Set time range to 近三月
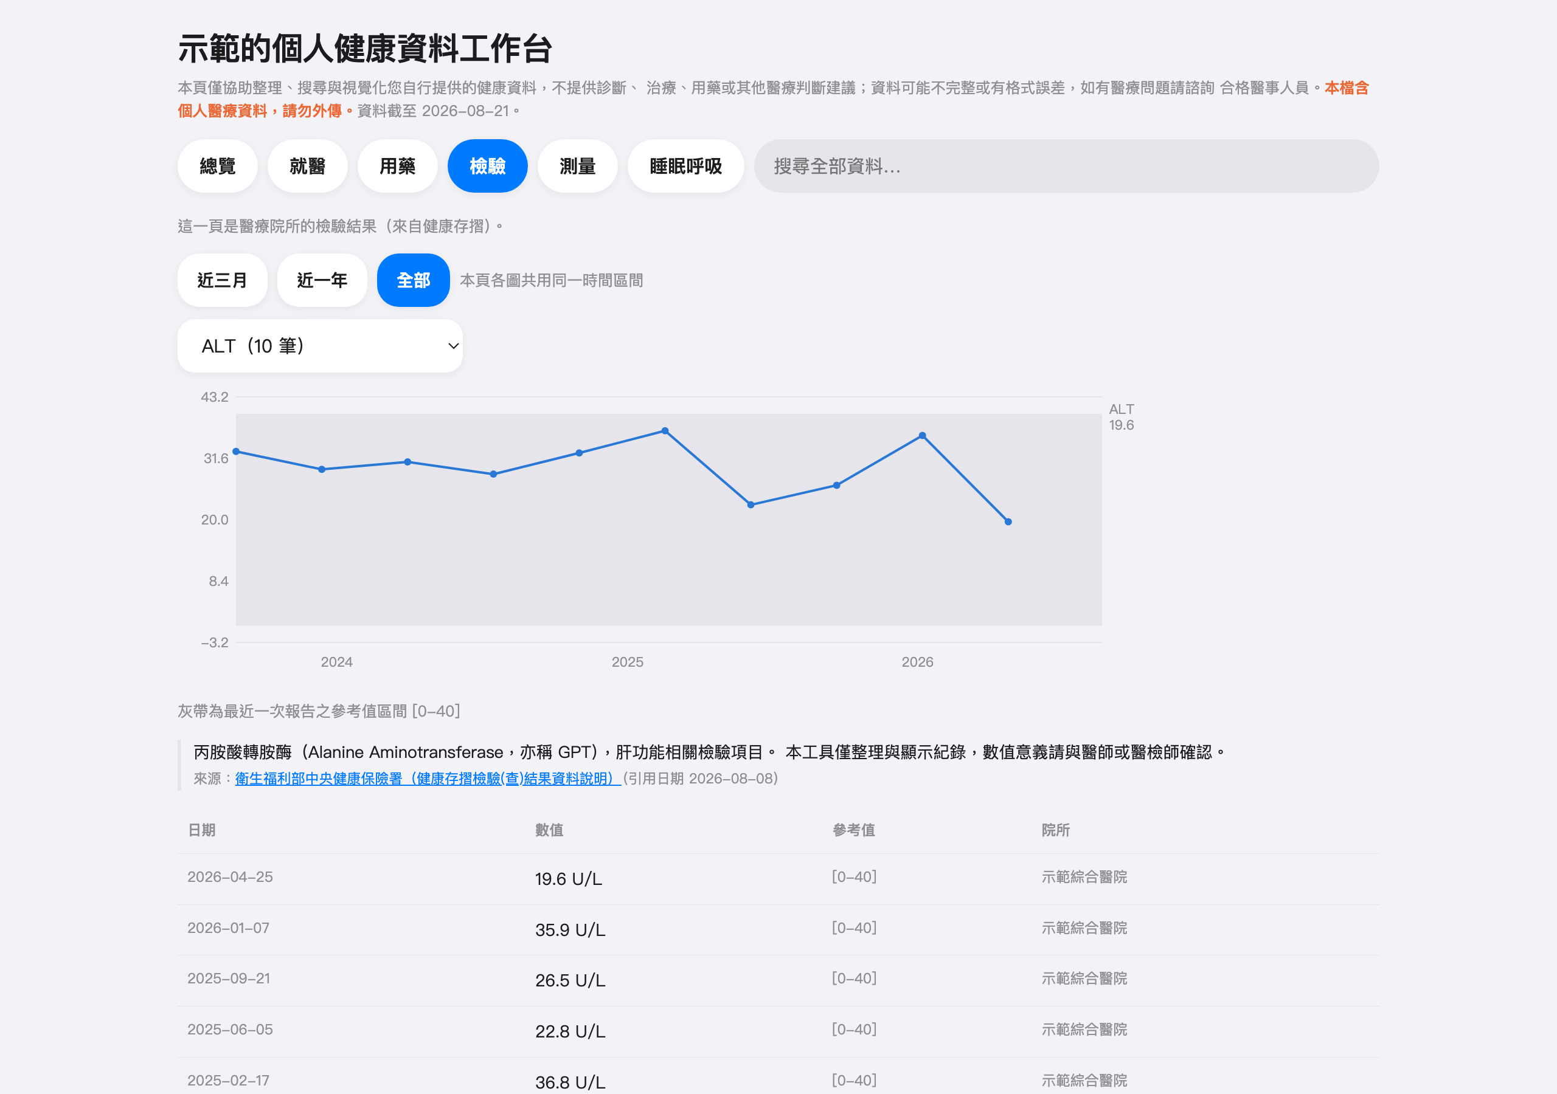The width and height of the screenshot is (1557, 1094). pos(223,280)
